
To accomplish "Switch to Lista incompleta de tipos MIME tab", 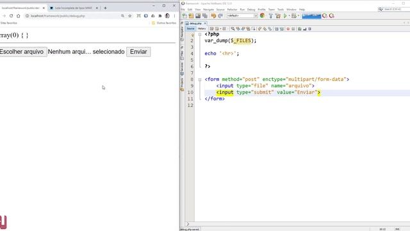I will tap(73, 8).
